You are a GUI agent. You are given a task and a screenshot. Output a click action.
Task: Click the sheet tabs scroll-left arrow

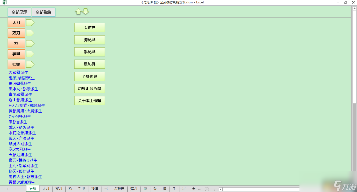8,189
